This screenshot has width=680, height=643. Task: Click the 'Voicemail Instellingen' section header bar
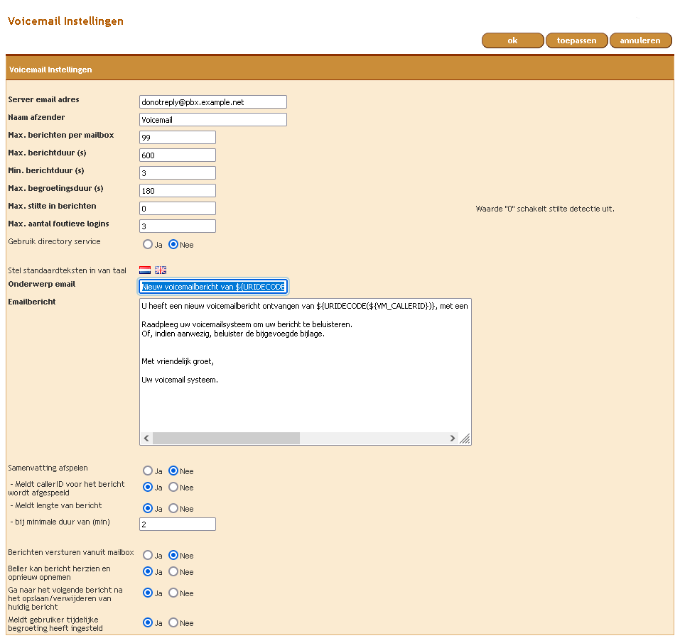(x=340, y=70)
